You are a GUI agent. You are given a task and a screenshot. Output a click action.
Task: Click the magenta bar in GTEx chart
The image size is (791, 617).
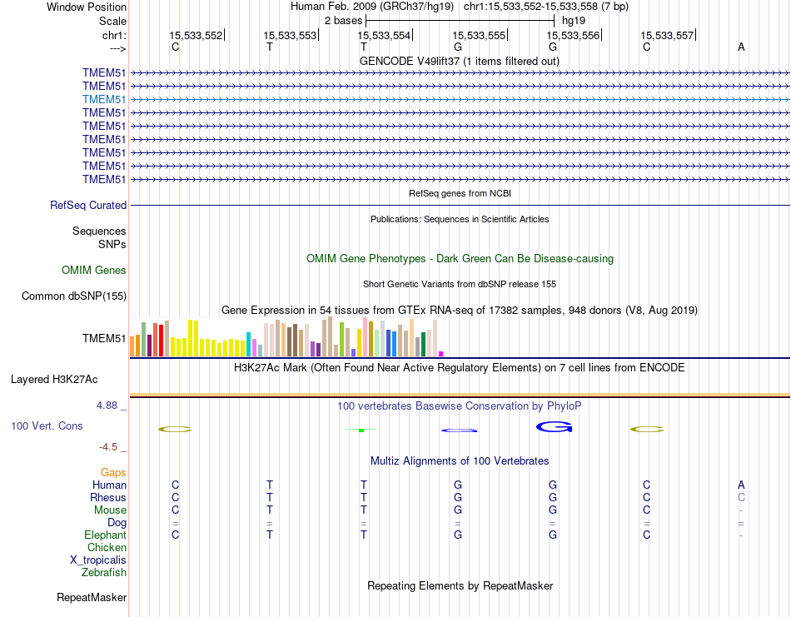tap(441, 354)
